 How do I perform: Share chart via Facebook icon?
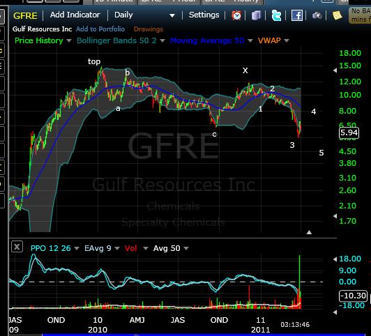click(x=296, y=15)
